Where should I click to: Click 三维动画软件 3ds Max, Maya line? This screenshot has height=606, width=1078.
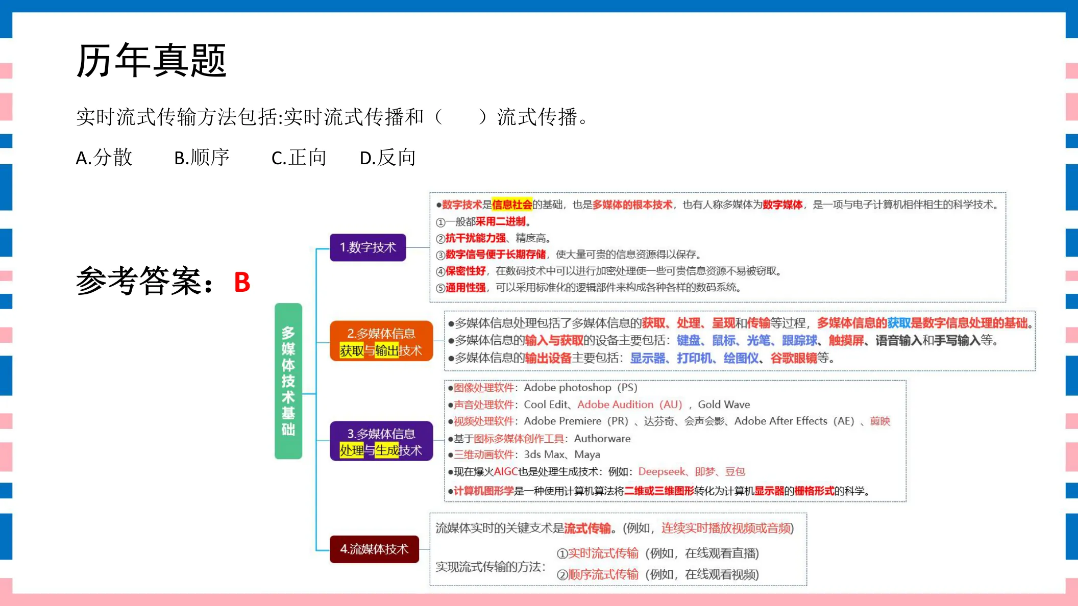point(524,454)
